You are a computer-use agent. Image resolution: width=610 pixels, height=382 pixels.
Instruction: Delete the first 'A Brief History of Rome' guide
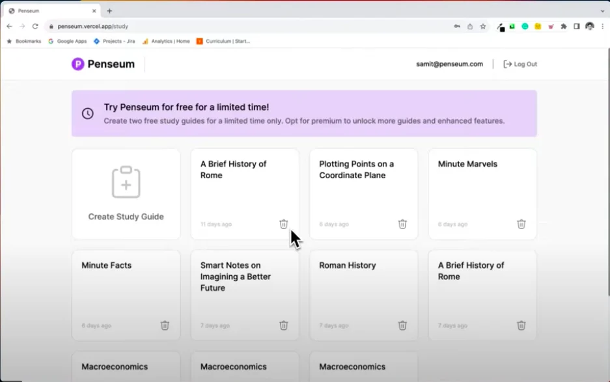(x=283, y=224)
